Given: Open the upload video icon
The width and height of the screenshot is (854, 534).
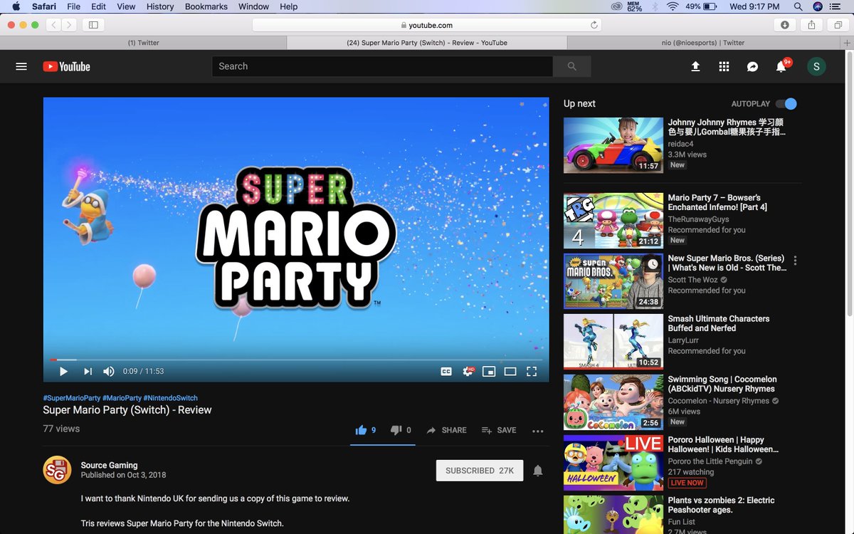Looking at the screenshot, I should 695,66.
